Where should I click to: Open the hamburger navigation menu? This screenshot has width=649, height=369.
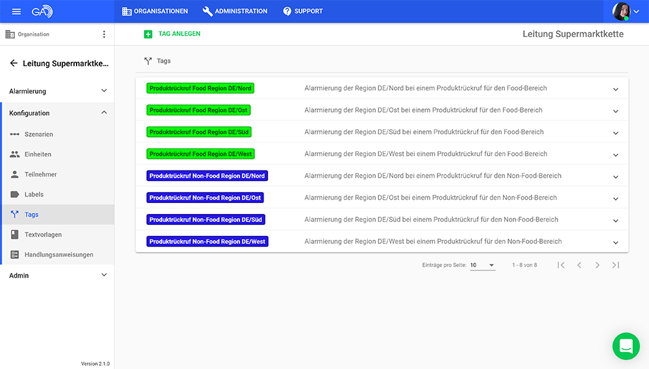(16, 12)
